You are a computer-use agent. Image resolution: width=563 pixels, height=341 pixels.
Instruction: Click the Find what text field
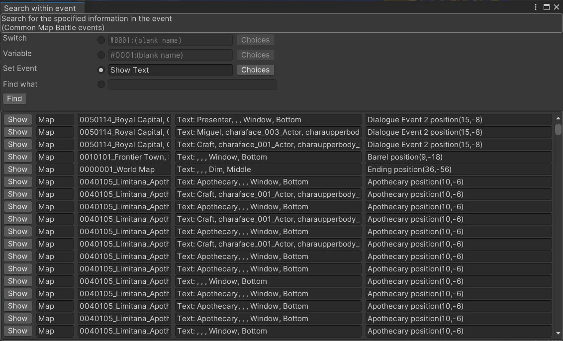(192, 85)
